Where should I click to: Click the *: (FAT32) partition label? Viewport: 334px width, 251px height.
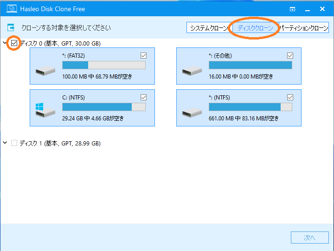tap(73, 56)
